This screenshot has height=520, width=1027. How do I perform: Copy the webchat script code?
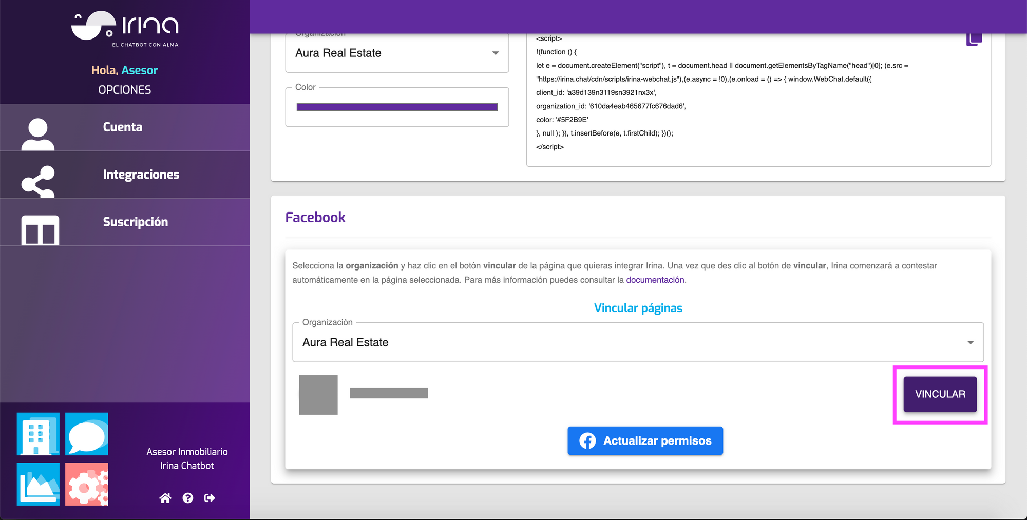974,39
